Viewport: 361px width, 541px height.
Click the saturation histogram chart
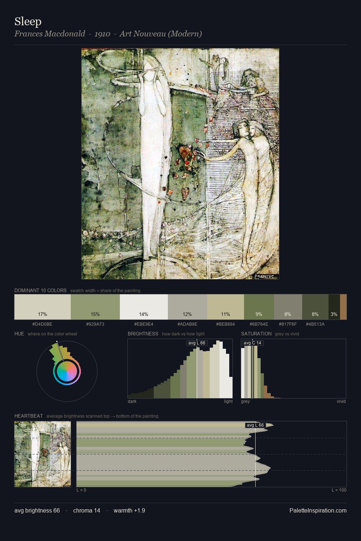tap(293, 369)
